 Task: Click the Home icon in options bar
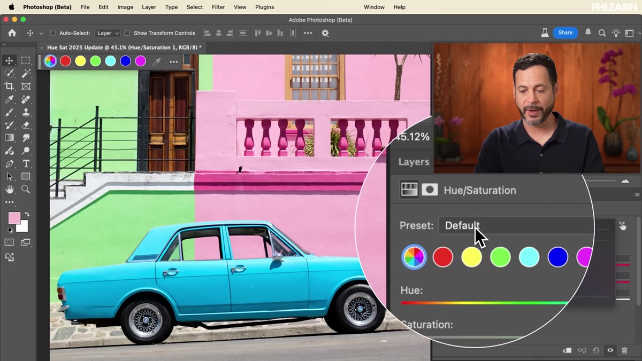point(12,33)
